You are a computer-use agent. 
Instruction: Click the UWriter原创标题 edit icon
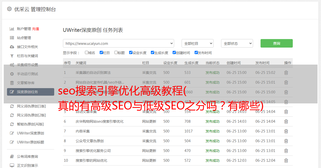(x=12, y=142)
